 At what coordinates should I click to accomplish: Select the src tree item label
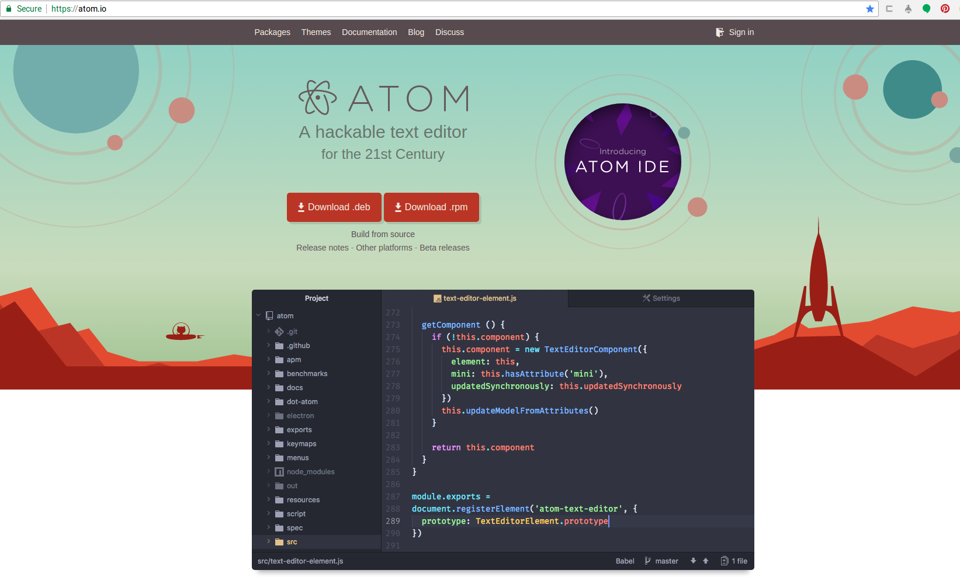(x=292, y=542)
